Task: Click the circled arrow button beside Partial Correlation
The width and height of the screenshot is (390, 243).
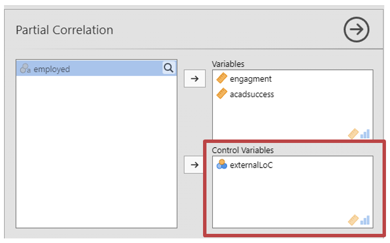Action: coord(356,30)
